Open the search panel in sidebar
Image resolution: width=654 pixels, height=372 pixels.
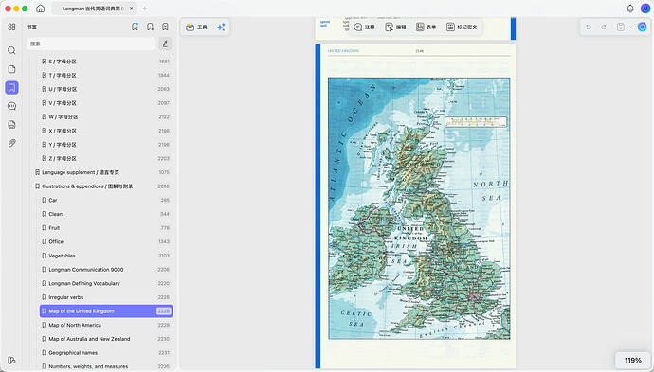11,50
